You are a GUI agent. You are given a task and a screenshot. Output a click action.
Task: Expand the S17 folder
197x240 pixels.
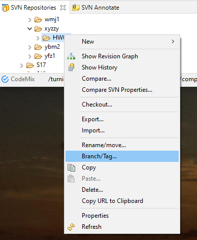click(x=21, y=65)
